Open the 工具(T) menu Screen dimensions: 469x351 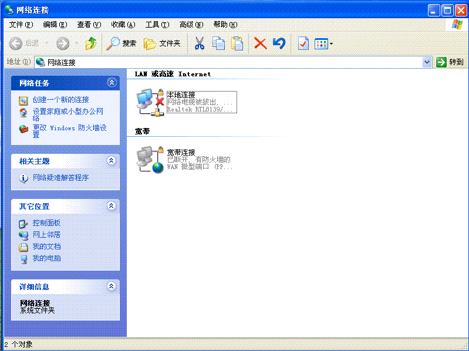coord(157,25)
